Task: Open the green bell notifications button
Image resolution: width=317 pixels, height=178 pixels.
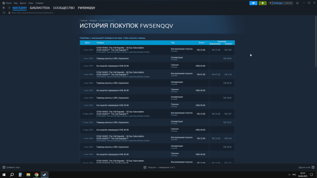Action: 263,3
